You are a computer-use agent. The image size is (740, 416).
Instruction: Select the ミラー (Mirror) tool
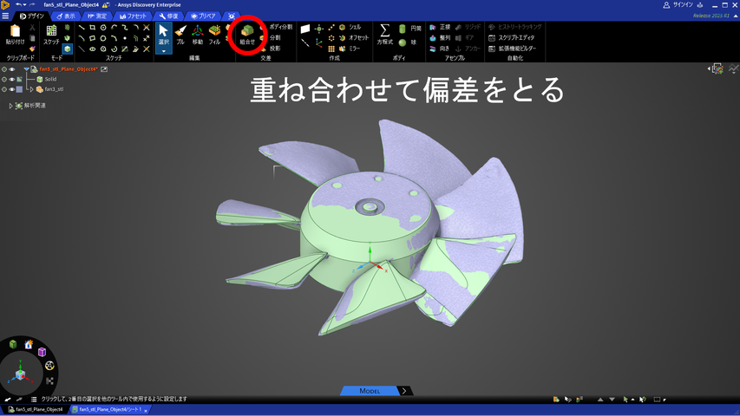tap(350, 49)
